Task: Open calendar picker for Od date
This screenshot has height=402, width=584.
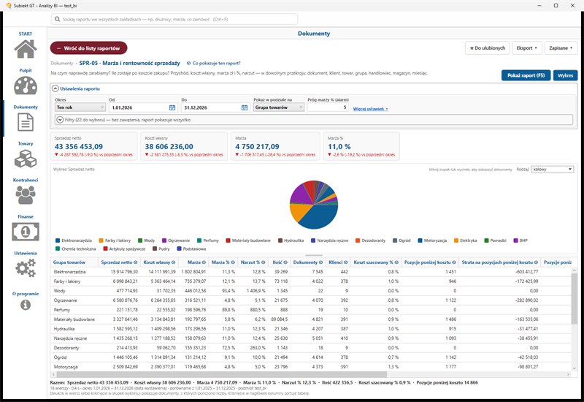Action: [172, 107]
